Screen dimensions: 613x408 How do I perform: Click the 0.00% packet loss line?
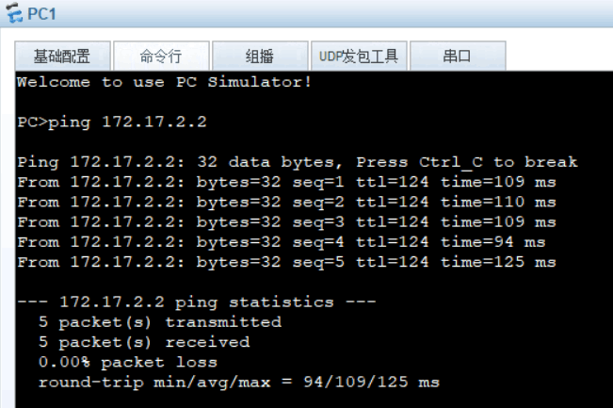(x=128, y=362)
